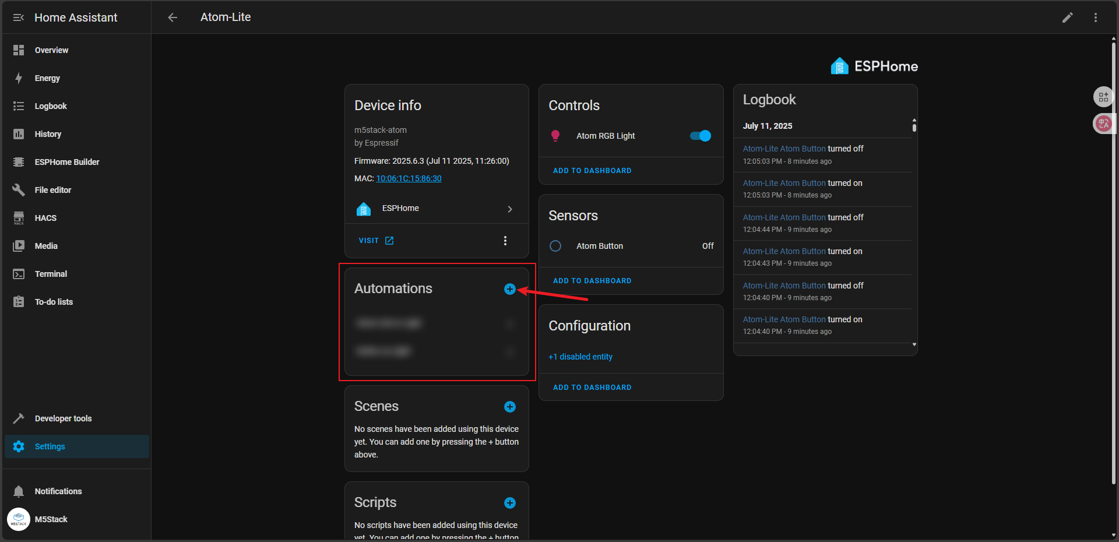Click the floating grid extension icon
Image resolution: width=1119 pixels, height=542 pixels.
point(1103,97)
